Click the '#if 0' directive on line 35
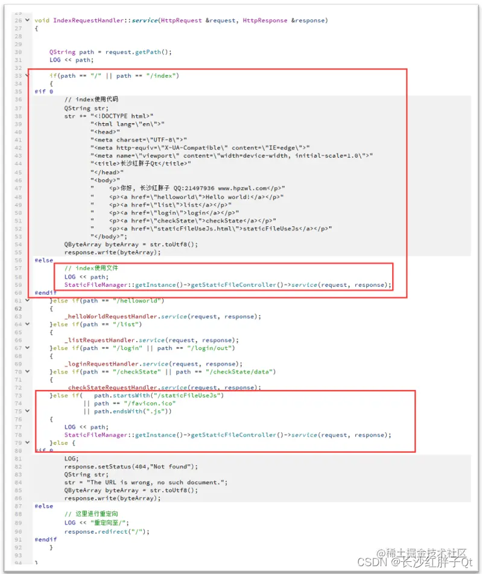 (x=43, y=92)
